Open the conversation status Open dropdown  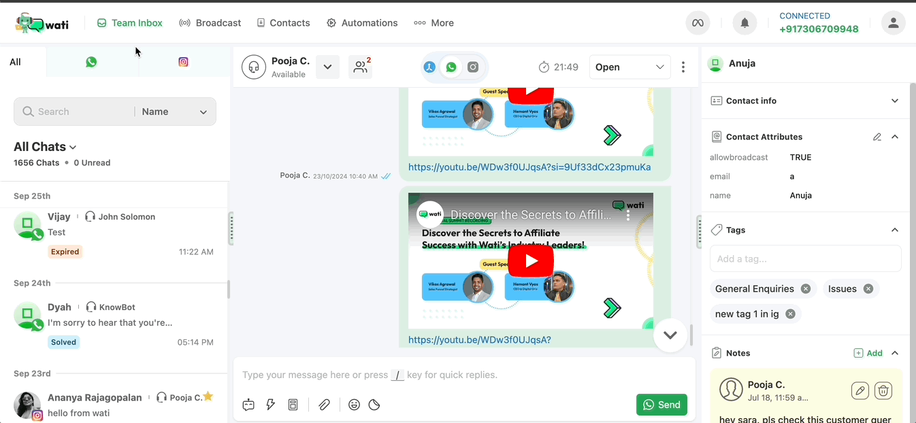[x=629, y=67]
